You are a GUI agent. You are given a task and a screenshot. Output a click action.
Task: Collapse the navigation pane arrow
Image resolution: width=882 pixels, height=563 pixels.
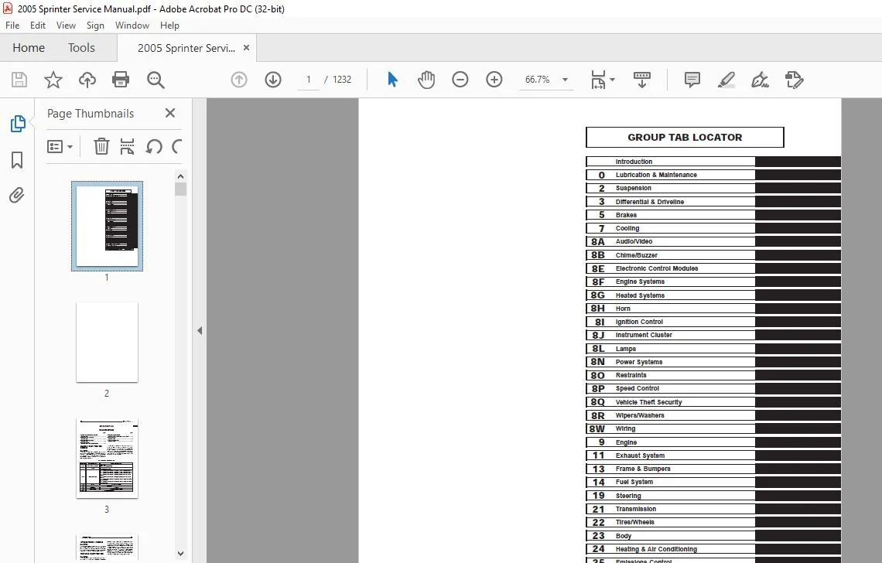coord(200,331)
